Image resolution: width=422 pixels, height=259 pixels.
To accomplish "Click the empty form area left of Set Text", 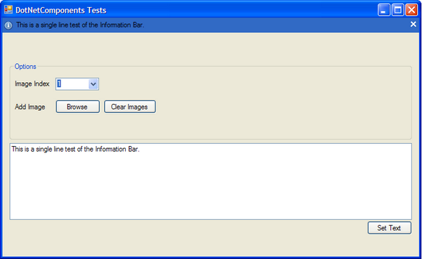I will coord(186,237).
